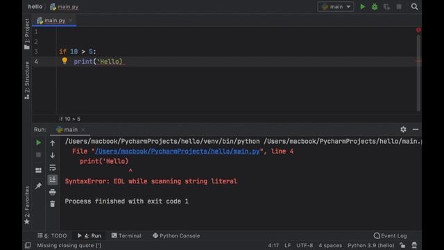Viewport: 444px width, 250px height.
Task: Click line number 3 in the gutter
Action: pos(36,51)
